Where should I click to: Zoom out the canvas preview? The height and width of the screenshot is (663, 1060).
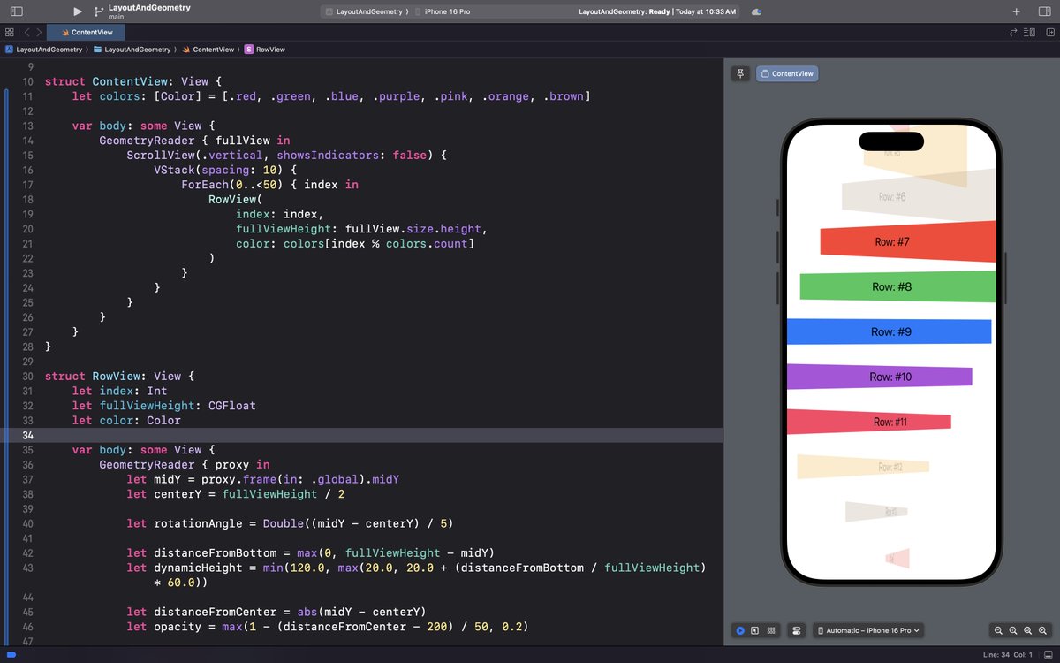click(998, 630)
